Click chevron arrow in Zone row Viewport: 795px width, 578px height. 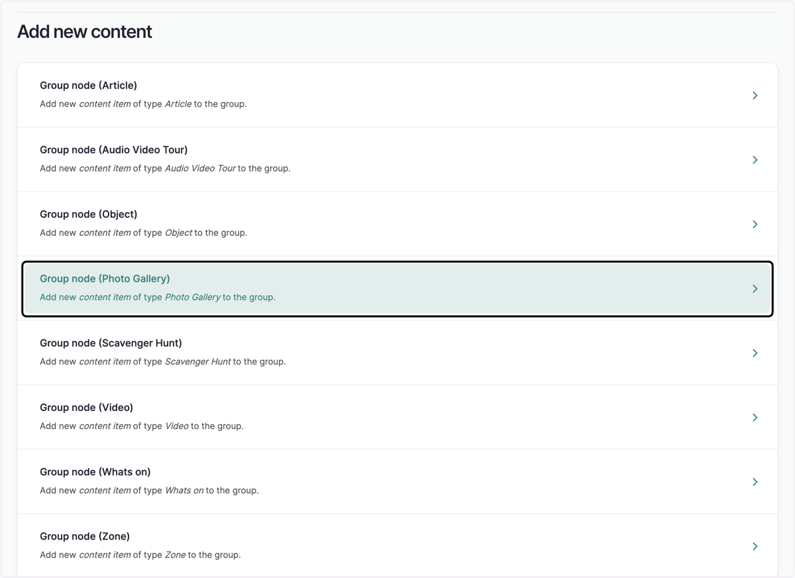tap(755, 546)
